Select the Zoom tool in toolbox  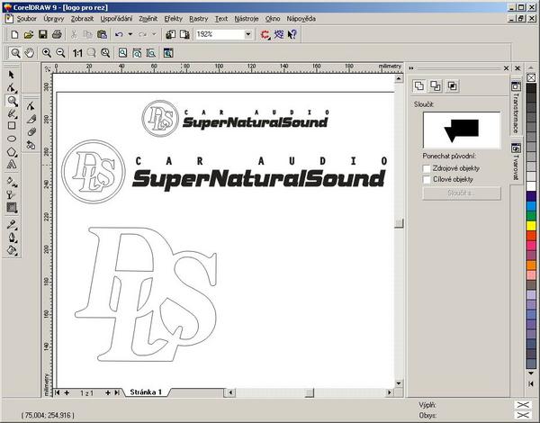pos(12,101)
